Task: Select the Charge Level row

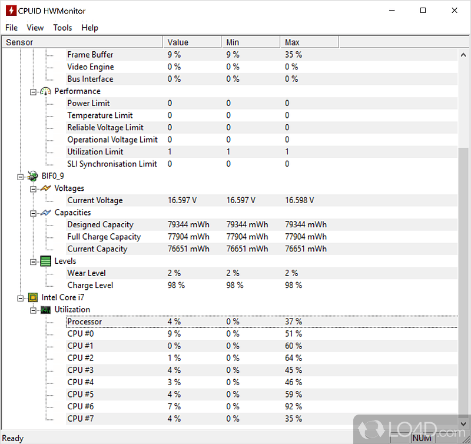Action: click(261, 286)
